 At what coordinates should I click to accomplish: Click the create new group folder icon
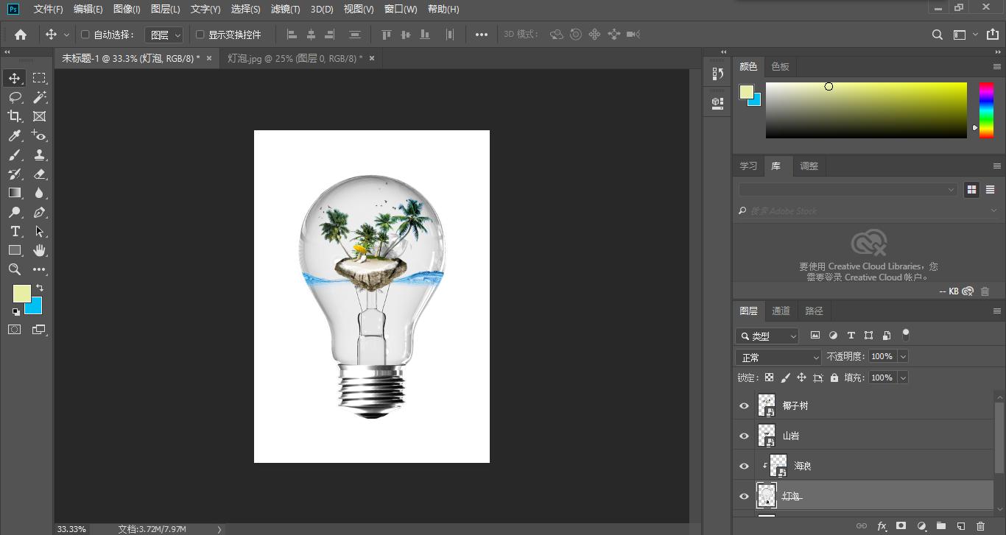click(x=941, y=526)
